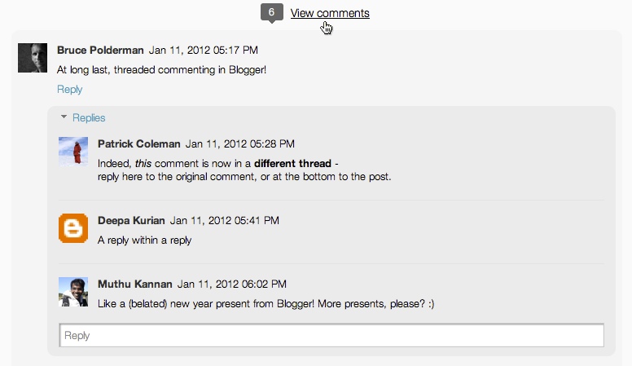632x366 pixels.
Task: Click Patrick Coleman's avatar image
Action: (73, 152)
